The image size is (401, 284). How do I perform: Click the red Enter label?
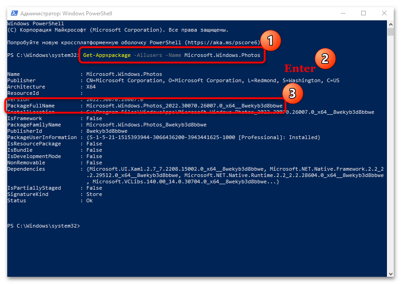pyautogui.click(x=299, y=69)
